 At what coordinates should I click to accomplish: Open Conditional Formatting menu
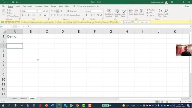point(109,13)
